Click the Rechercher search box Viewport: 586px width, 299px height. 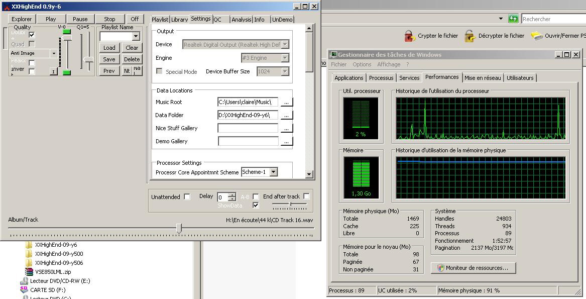pyautogui.click(x=553, y=19)
